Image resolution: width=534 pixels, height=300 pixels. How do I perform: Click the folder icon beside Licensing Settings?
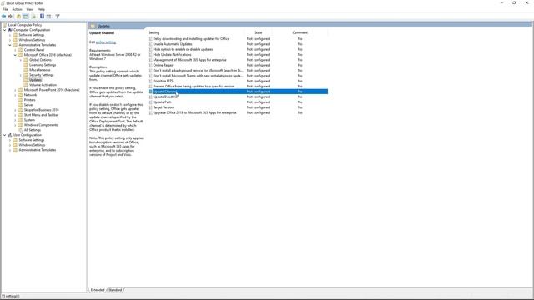[26, 65]
